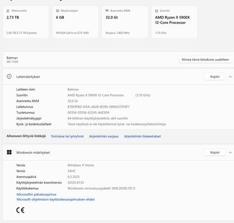The image size is (234, 223).
Task: Open the Näytönohjain 6 GB card
Action: click(76, 22)
